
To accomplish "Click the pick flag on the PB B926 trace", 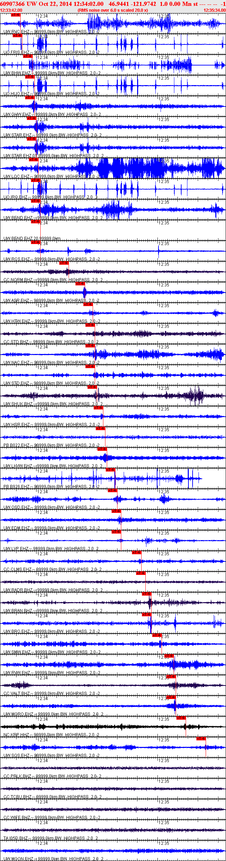I will 111,470.
